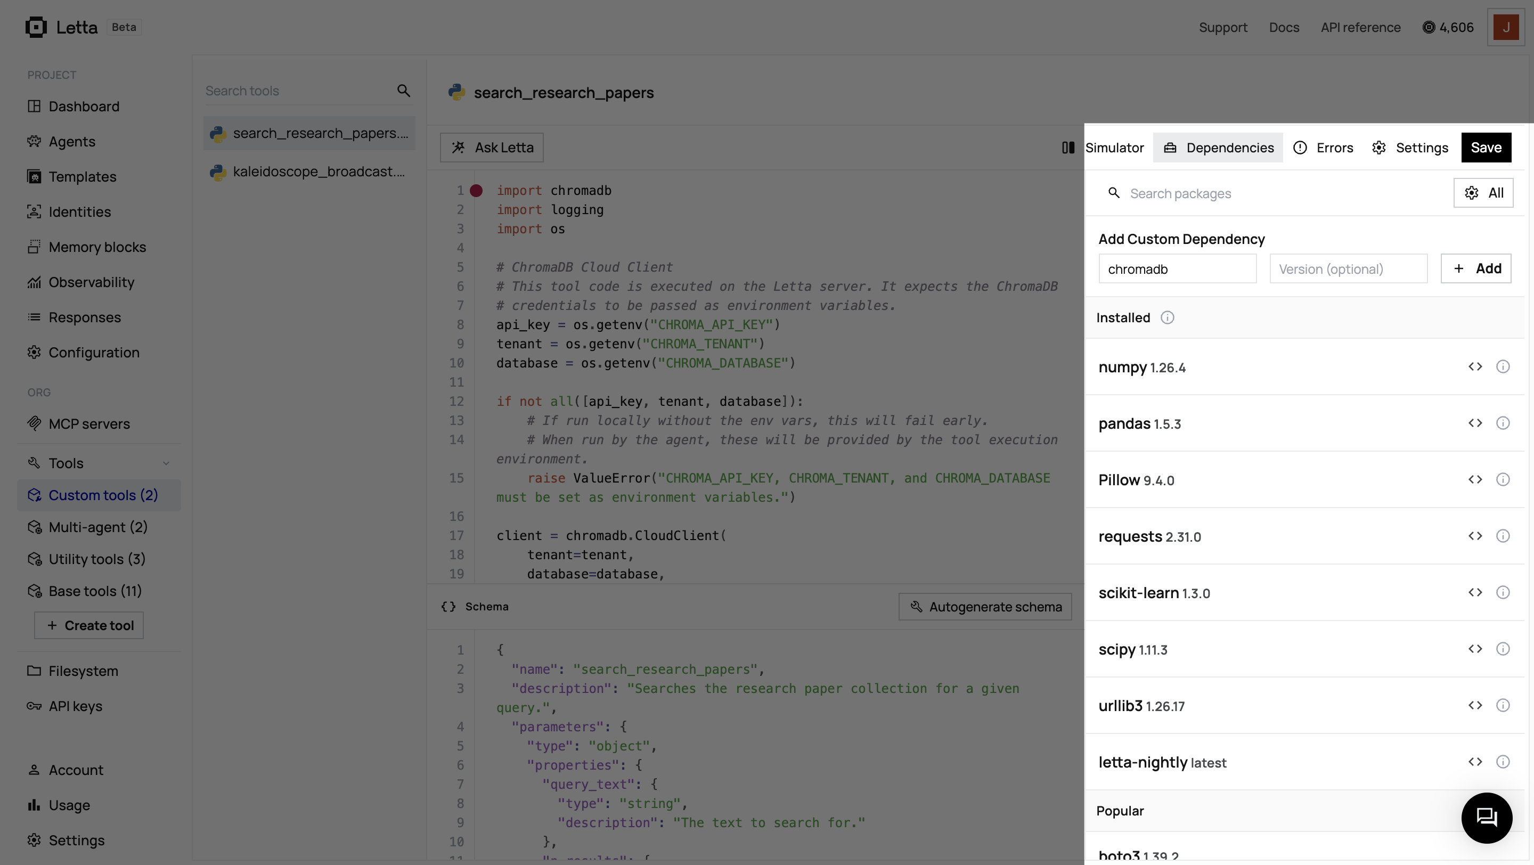Click the search icon in Search tools
Screen dimensions: 1534x865
(x=404, y=91)
